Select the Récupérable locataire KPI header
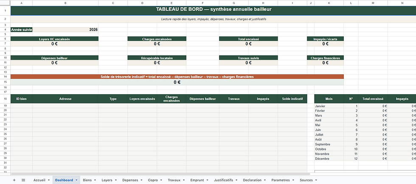 pyautogui.click(x=157, y=58)
